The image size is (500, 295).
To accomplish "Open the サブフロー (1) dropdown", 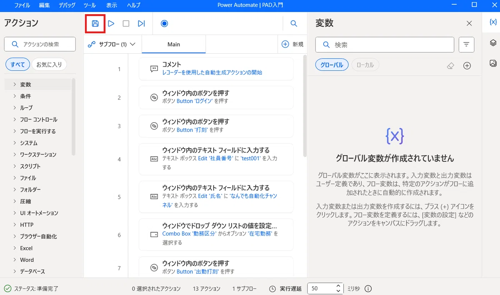I will coord(112,44).
